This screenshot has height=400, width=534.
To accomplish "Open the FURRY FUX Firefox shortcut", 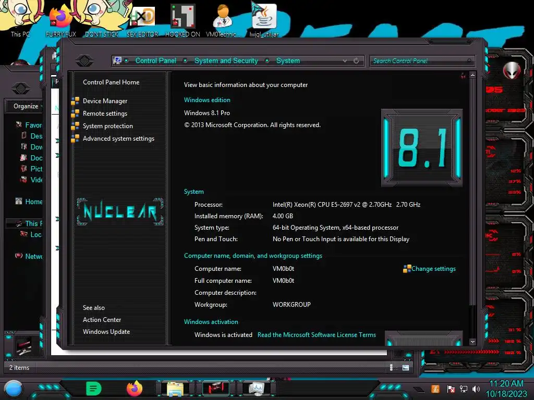I will point(61,20).
